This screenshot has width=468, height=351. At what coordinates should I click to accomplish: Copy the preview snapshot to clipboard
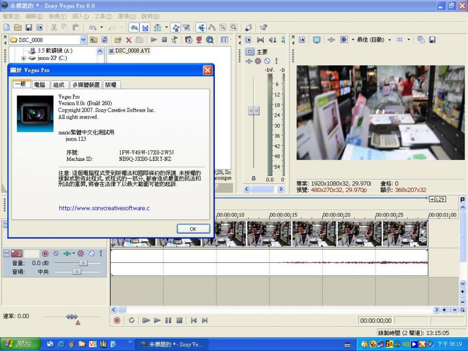pyautogui.click(x=421, y=40)
